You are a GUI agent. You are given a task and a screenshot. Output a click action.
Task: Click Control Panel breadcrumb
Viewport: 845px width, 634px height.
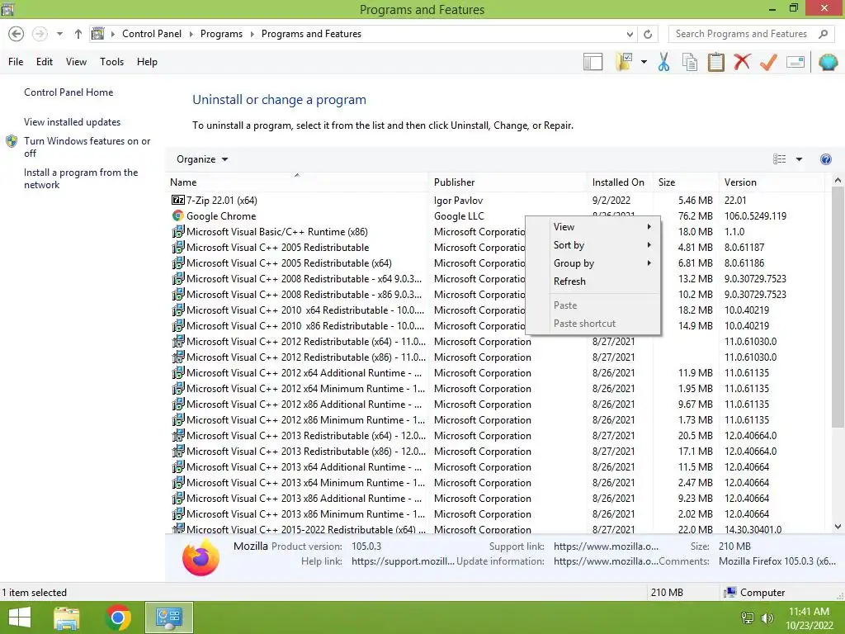(x=152, y=34)
